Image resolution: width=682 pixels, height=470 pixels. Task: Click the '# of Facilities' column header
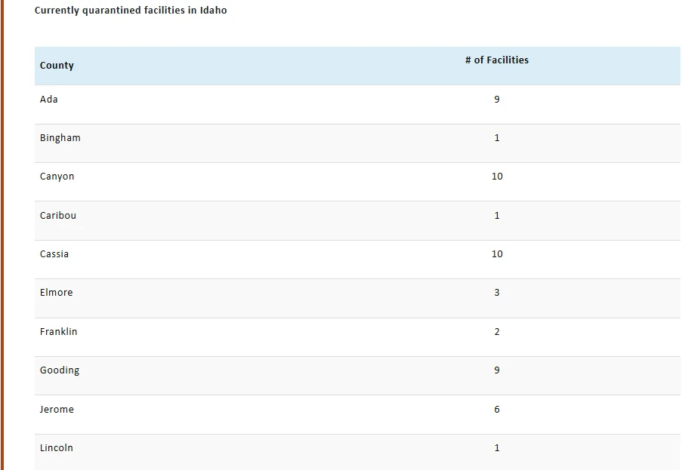497,60
